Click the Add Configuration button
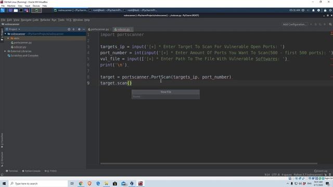The height and width of the screenshot is (187, 333). tap(294, 24)
